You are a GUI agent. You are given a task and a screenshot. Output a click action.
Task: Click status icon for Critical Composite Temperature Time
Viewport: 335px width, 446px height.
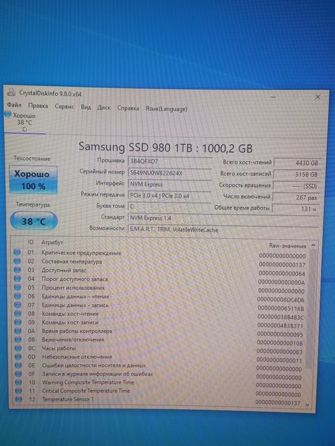point(18,391)
